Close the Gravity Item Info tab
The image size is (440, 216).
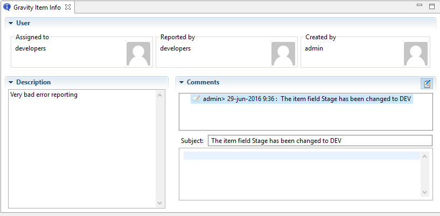(x=68, y=7)
